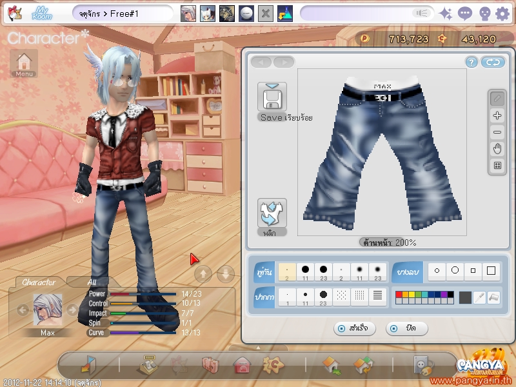This screenshot has height=387, width=516.
Task: Select the size 23 hard brush
Action: [323, 272]
